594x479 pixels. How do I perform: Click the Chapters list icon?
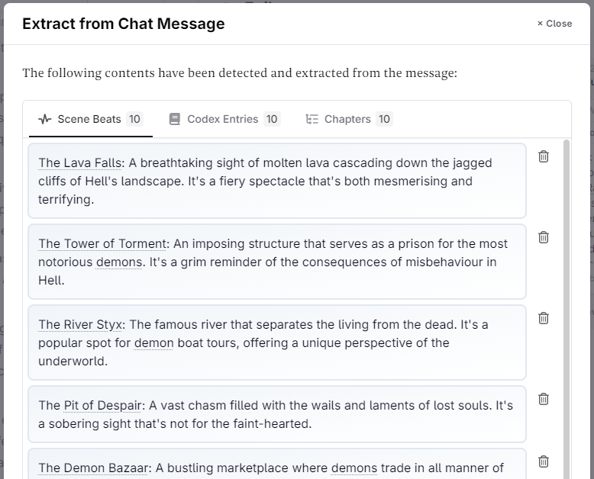tap(312, 119)
